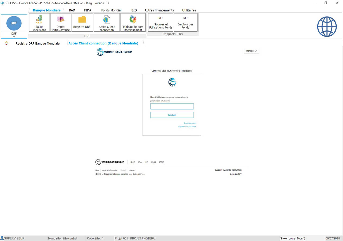
Task: Click the blue DRF circle module
Action: click(14, 23)
